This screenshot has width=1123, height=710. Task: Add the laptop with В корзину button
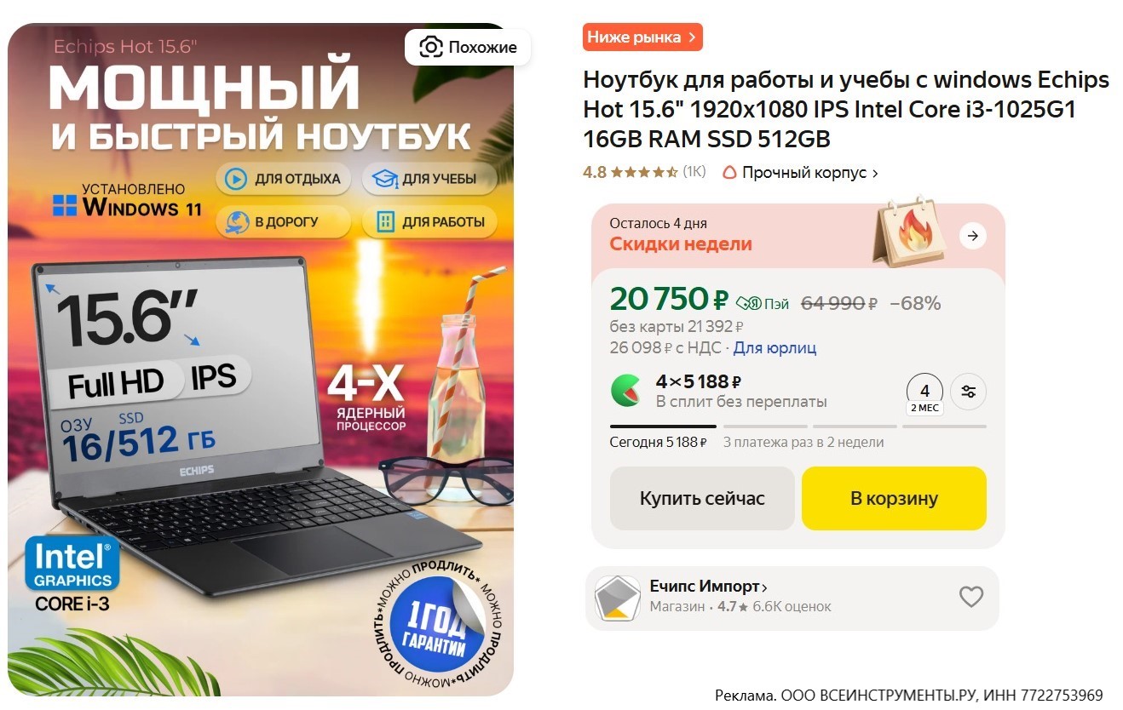(894, 498)
